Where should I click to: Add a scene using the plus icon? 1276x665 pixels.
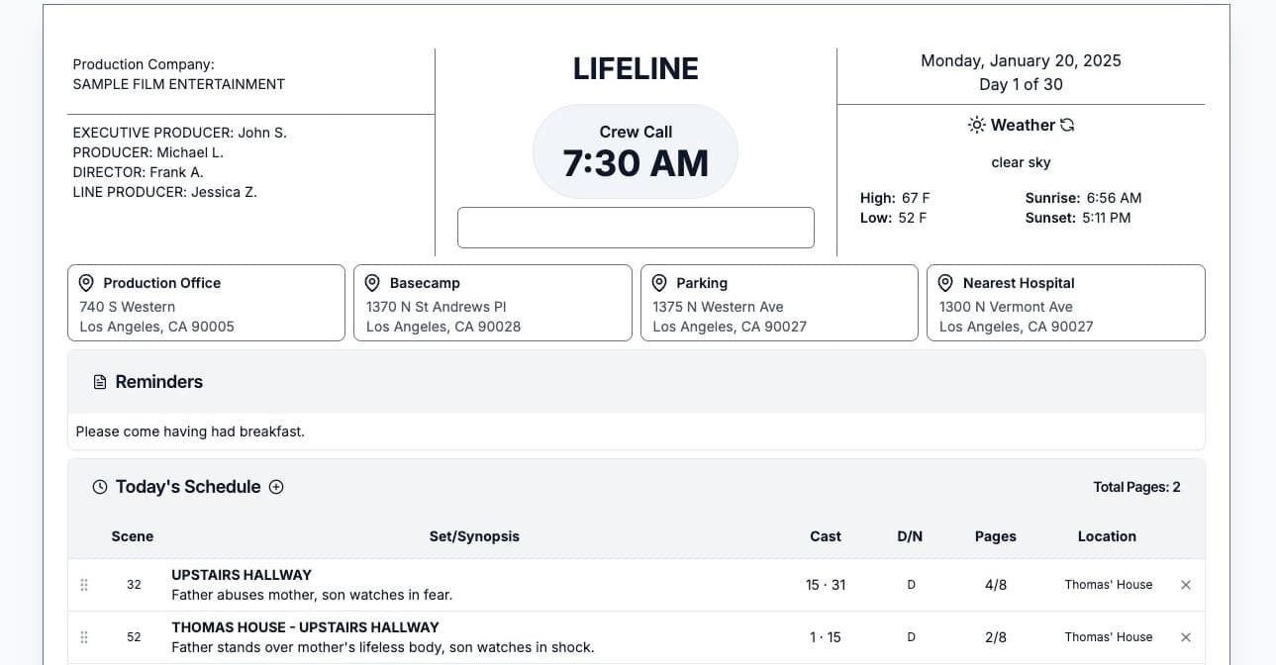point(276,486)
